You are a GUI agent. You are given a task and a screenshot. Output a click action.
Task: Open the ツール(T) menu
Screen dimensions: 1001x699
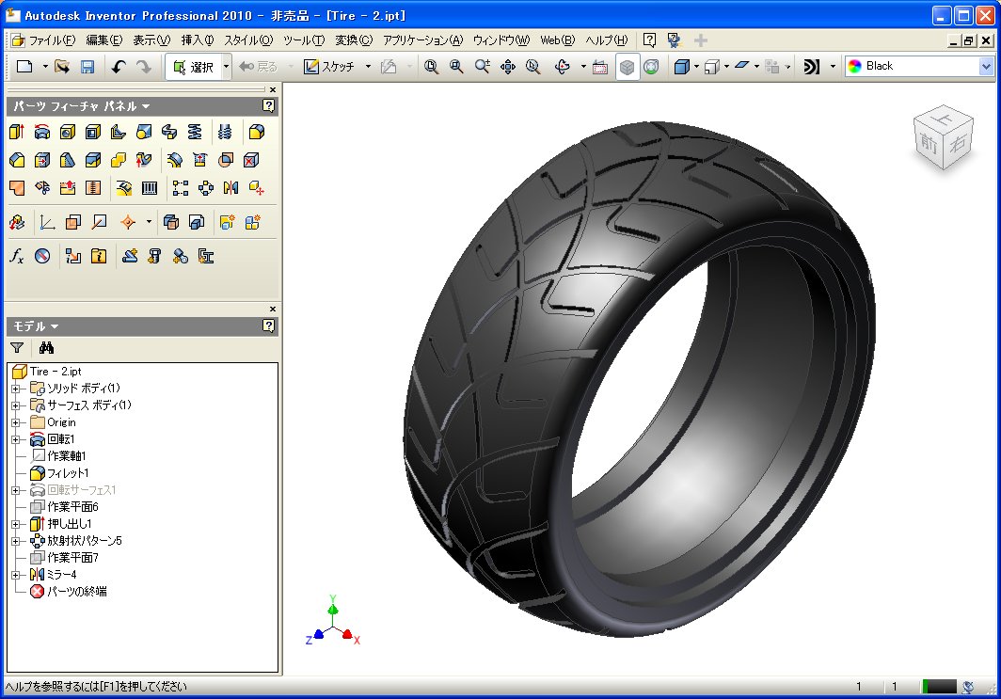304,40
